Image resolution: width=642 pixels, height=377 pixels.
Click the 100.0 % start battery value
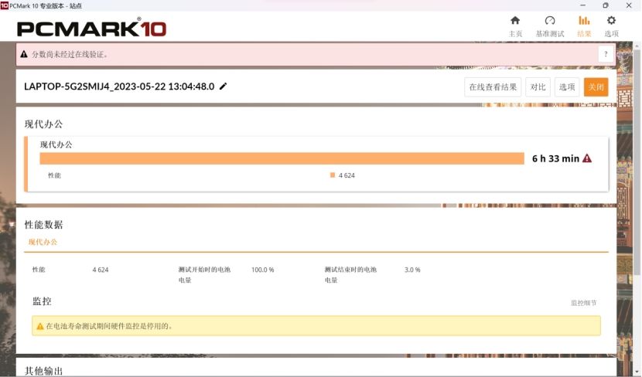pos(262,270)
